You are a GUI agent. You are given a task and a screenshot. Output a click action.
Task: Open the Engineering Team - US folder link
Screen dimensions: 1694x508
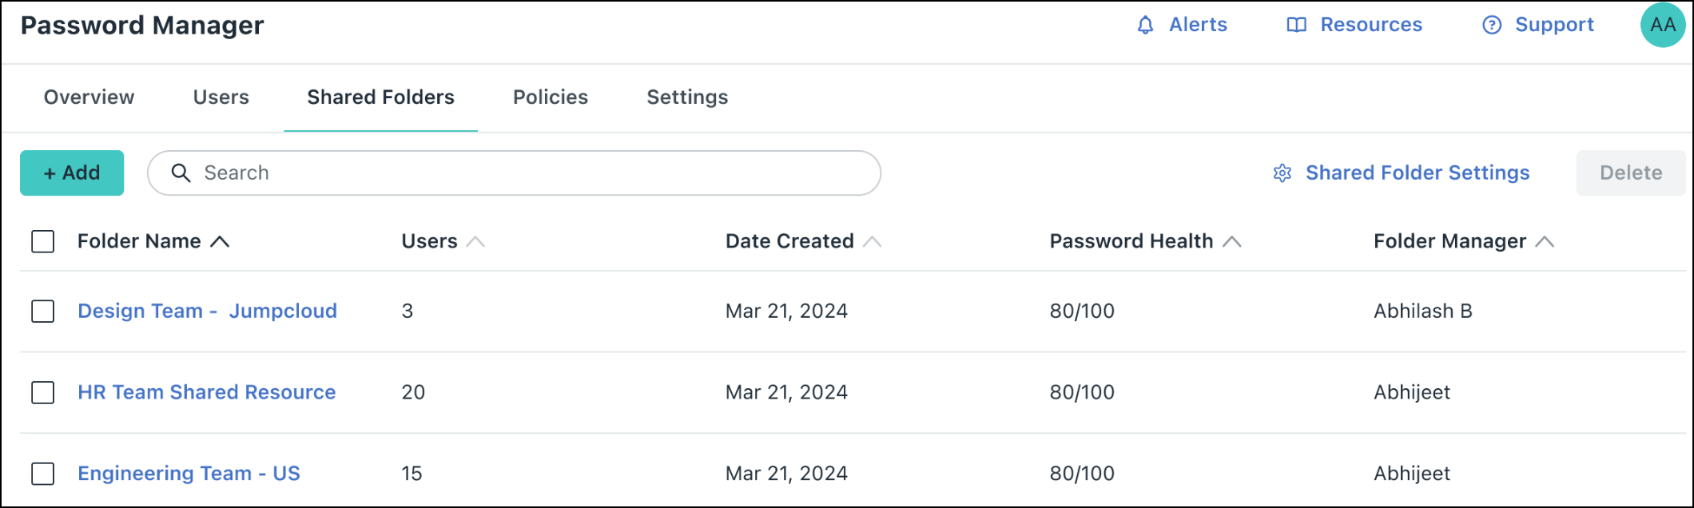(x=189, y=473)
